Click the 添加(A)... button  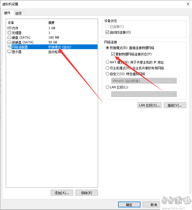(62, 193)
